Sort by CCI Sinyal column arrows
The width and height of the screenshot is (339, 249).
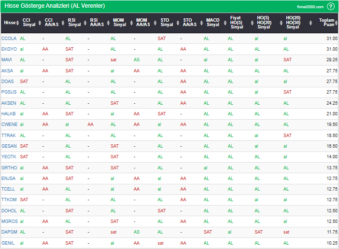point(38,23)
